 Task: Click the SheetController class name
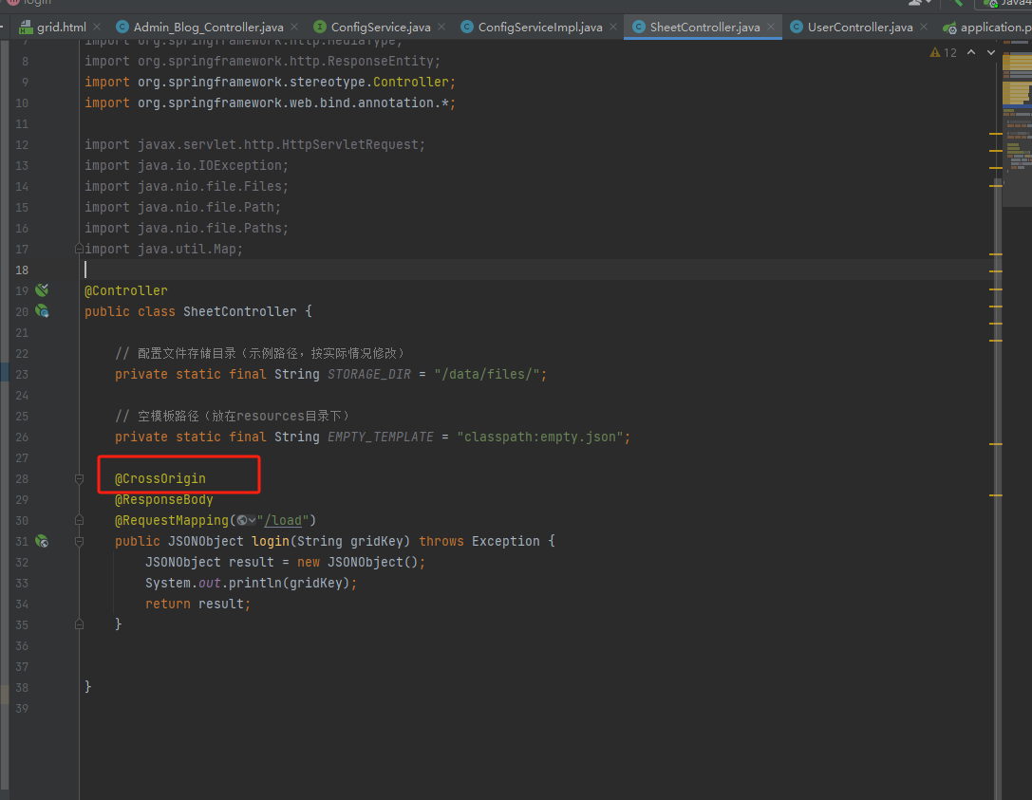[x=239, y=311]
